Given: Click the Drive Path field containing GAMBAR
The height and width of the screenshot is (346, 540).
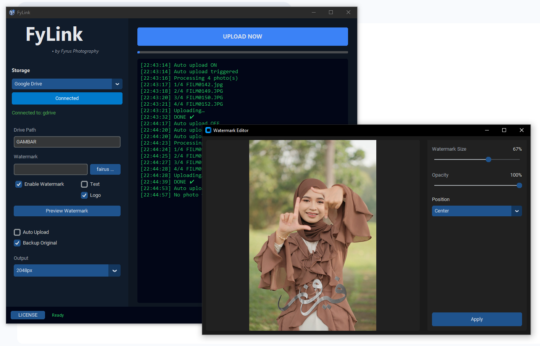Looking at the screenshot, I should pyautogui.click(x=67, y=142).
